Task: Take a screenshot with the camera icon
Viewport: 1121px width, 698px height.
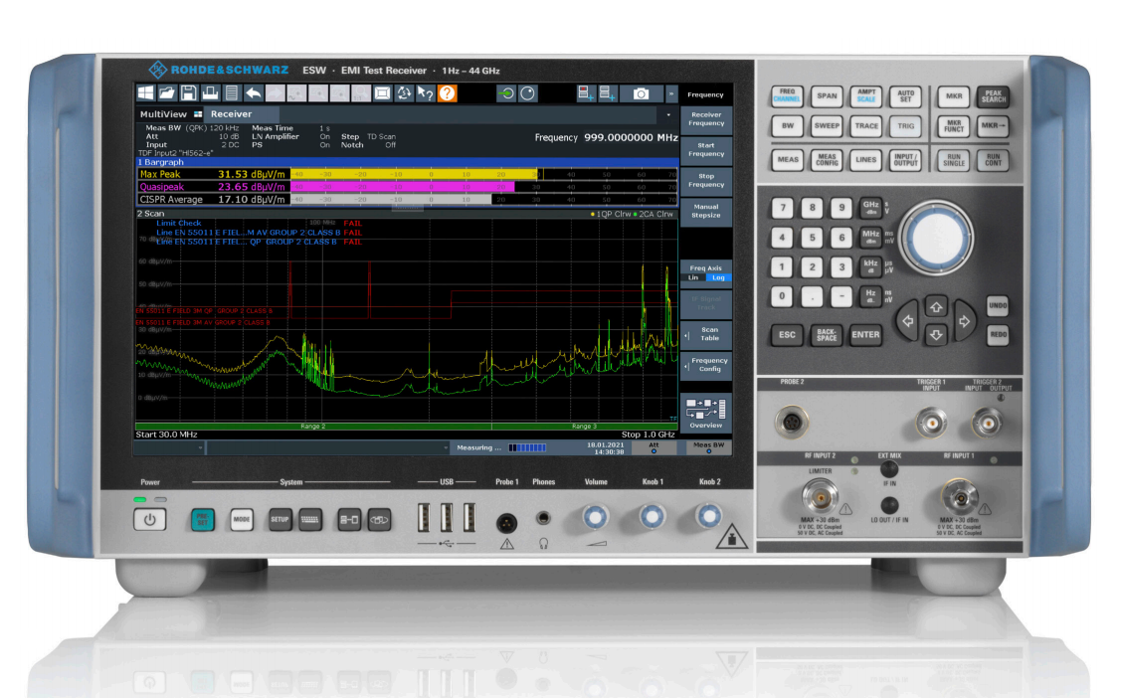Action: 642,93
